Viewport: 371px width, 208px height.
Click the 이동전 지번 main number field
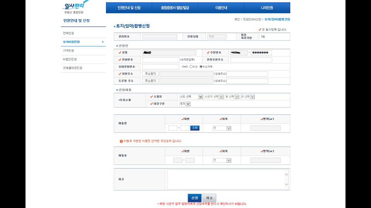172,128
